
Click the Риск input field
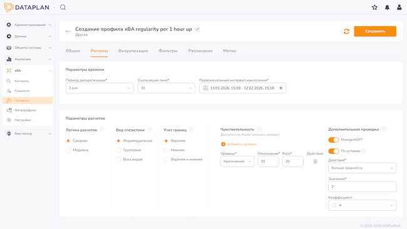click(293, 161)
